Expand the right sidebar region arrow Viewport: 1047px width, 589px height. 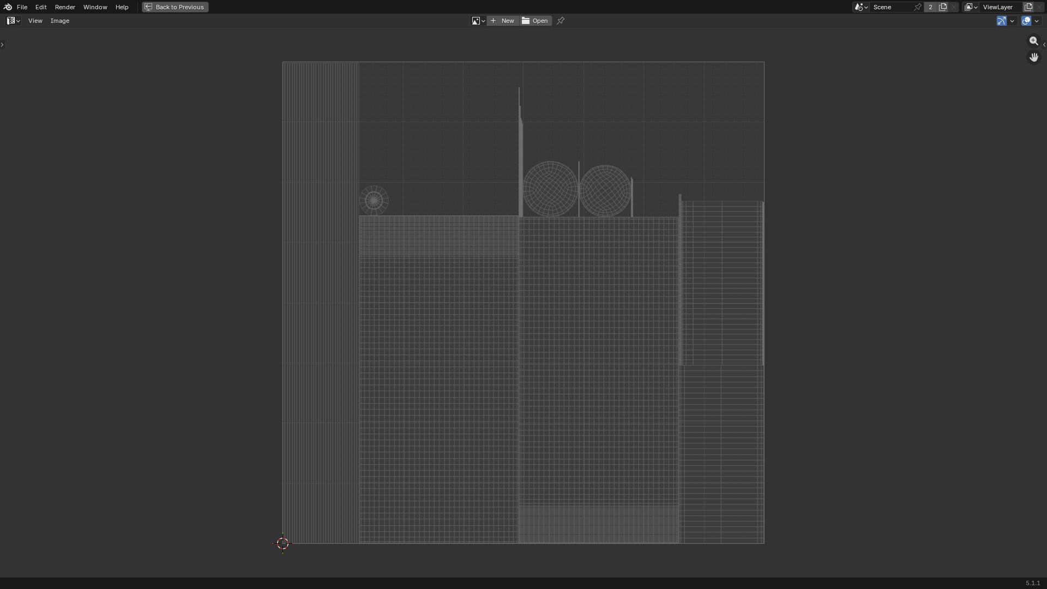[1044, 45]
